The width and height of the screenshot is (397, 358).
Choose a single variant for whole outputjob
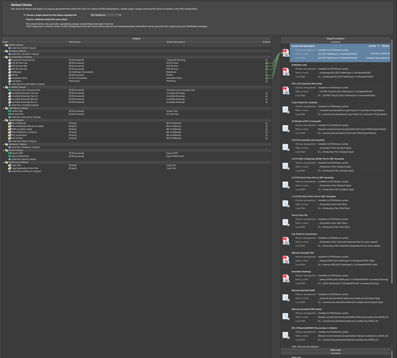coord(24,15)
